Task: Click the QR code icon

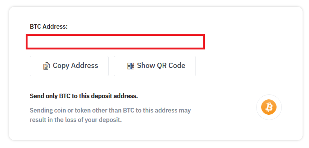Action: [131, 66]
